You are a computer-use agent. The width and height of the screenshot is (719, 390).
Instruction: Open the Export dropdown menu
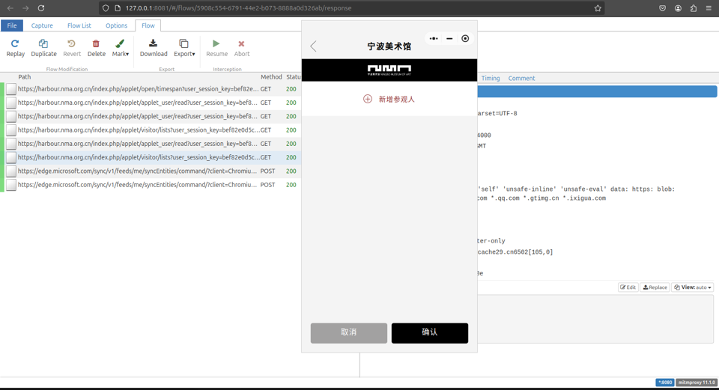point(184,48)
